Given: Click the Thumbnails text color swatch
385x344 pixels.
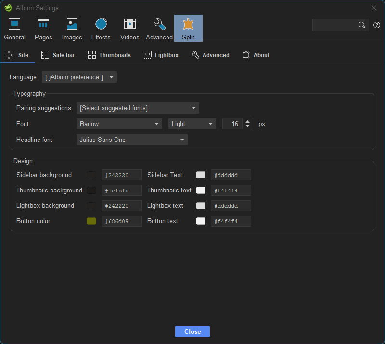Looking at the screenshot, I should (201, 191).
